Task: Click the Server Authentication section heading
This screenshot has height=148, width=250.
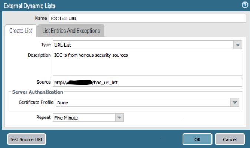Action: (37, 92)
